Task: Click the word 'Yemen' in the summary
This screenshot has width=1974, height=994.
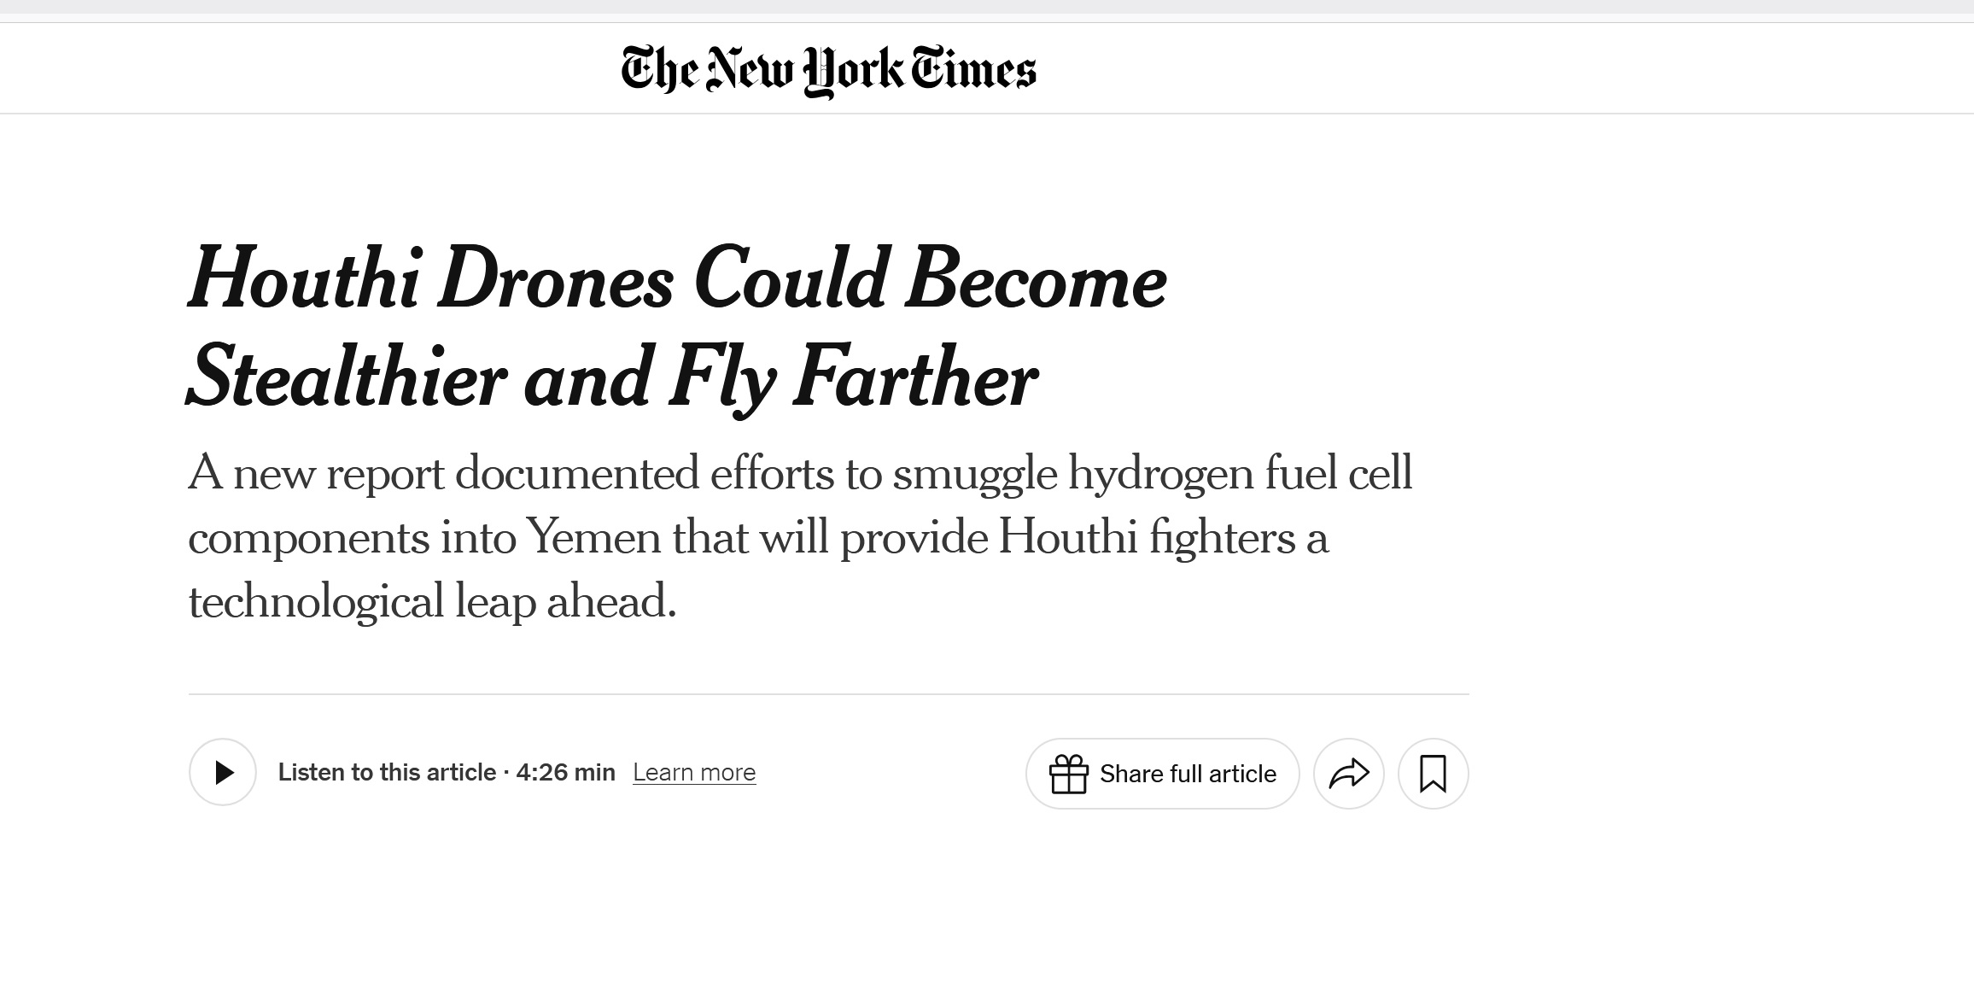Action: pos(593,537)
